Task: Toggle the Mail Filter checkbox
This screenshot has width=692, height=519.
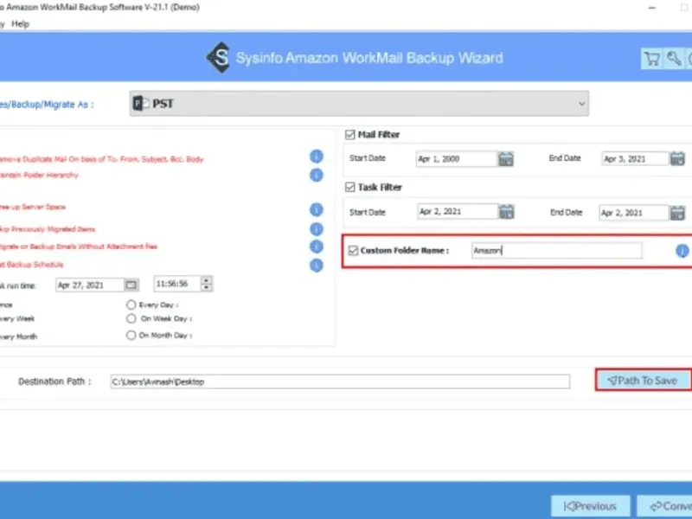Action: point(350,135)
